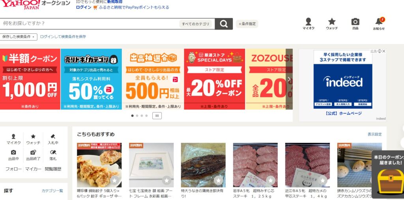Select the second carousel dot indicator
Image resolution: width=404 pixels, height=200 pixels.
coord(137,116)
